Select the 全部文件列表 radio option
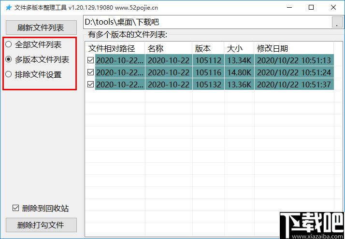The image size is (345, 239). point(33,44)
